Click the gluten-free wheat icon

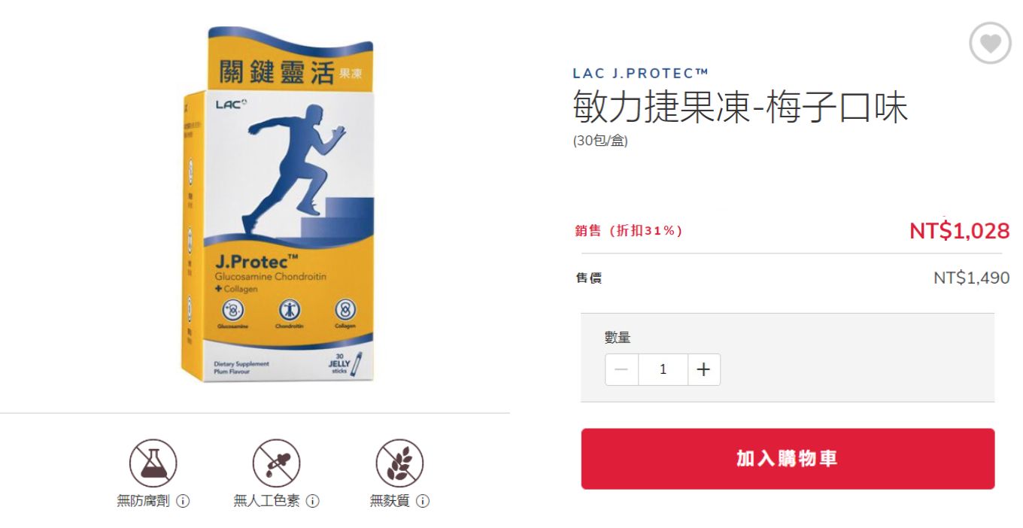(399, 463)
